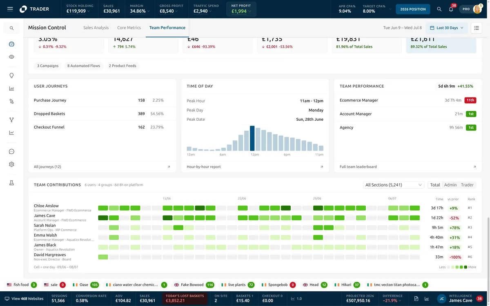Open the bar chart sidebar icon
490x306 pixels.
coord(11,89)
